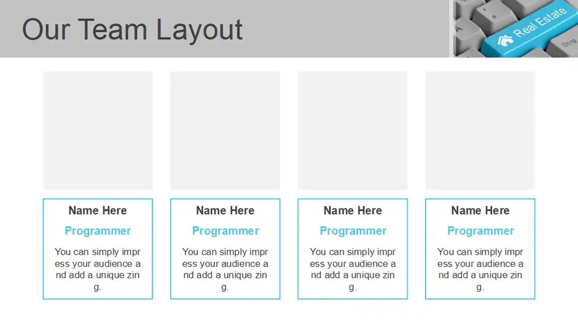Click the fourth team photo placeholder

tap(480, 130)
